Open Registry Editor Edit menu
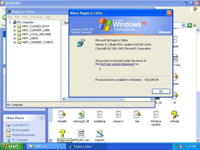Viewport: 200px width, 150px height. tap(17, 17)
